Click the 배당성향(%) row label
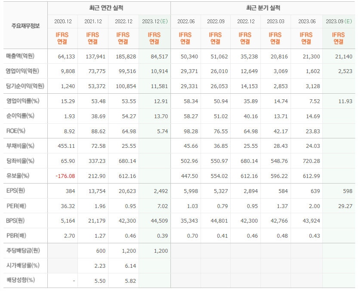362x291 pixels. click(20, 280)
